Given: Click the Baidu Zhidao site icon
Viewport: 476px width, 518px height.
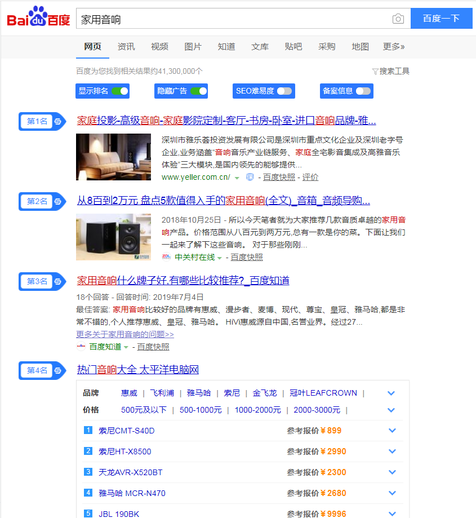Looking at the screenshot, I should click(x=81, y=347).
